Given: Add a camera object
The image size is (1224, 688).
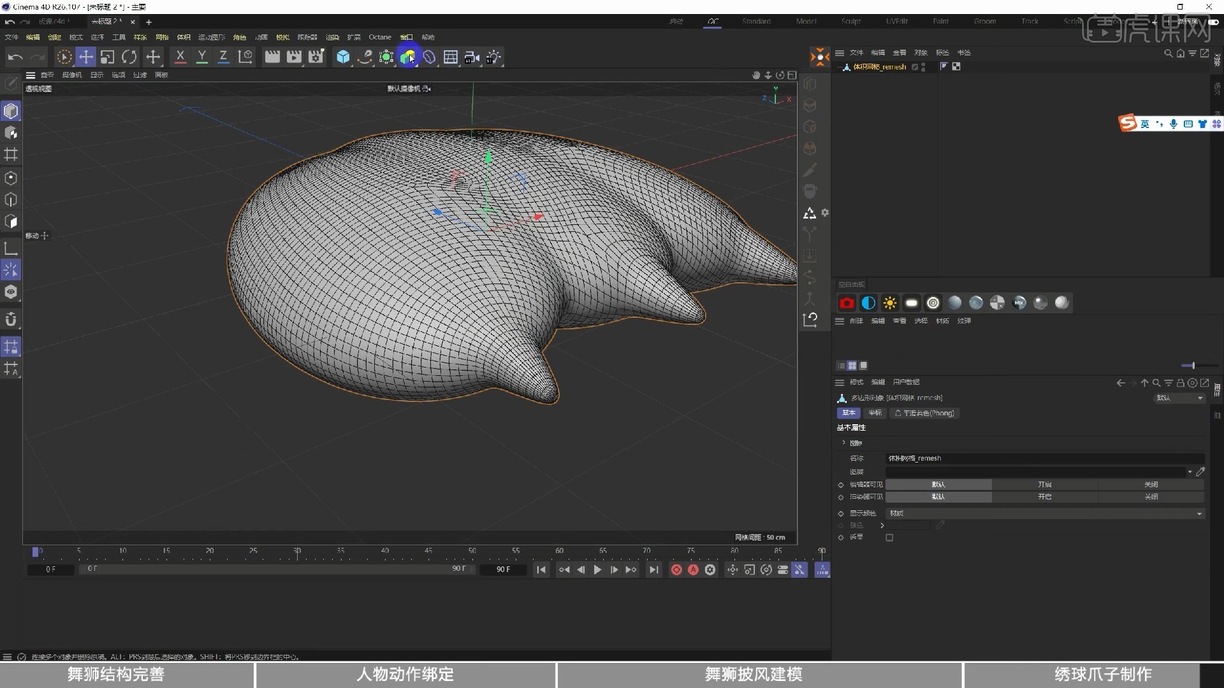Looking at the screenshot, I should point(472,57).
